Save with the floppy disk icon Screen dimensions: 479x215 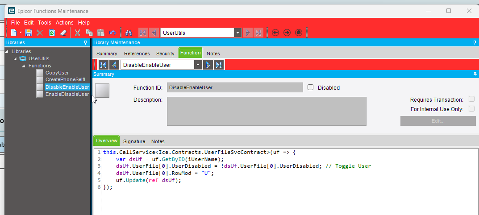(x=29, y=33)
